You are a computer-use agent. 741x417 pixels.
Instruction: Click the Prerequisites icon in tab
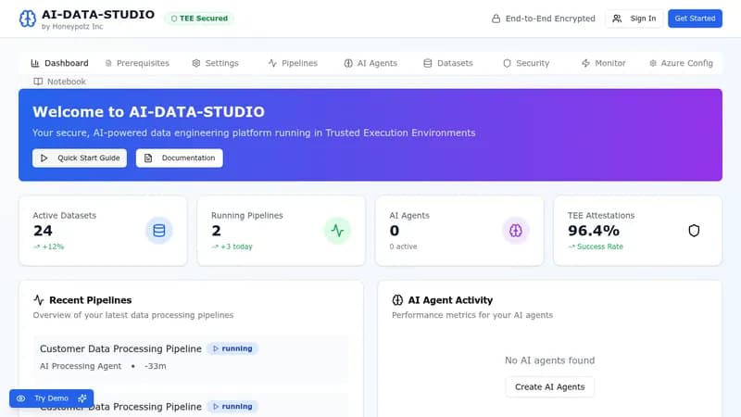108,63
